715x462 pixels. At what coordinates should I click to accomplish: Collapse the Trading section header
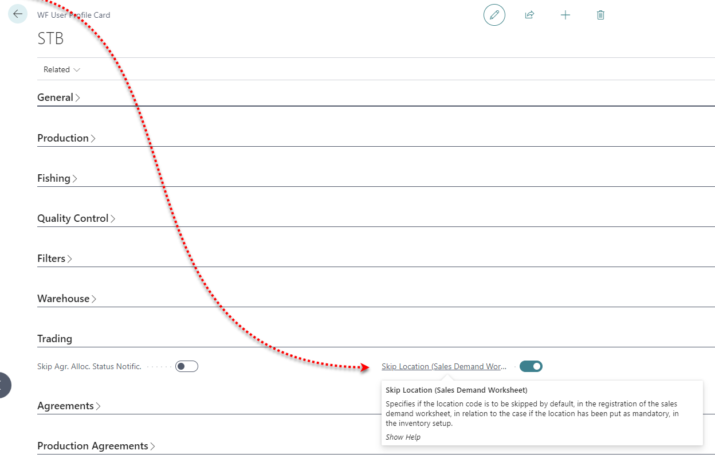(55, 339)
